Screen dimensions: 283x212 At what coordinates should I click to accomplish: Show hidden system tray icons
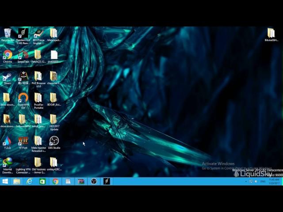[246, 182]
